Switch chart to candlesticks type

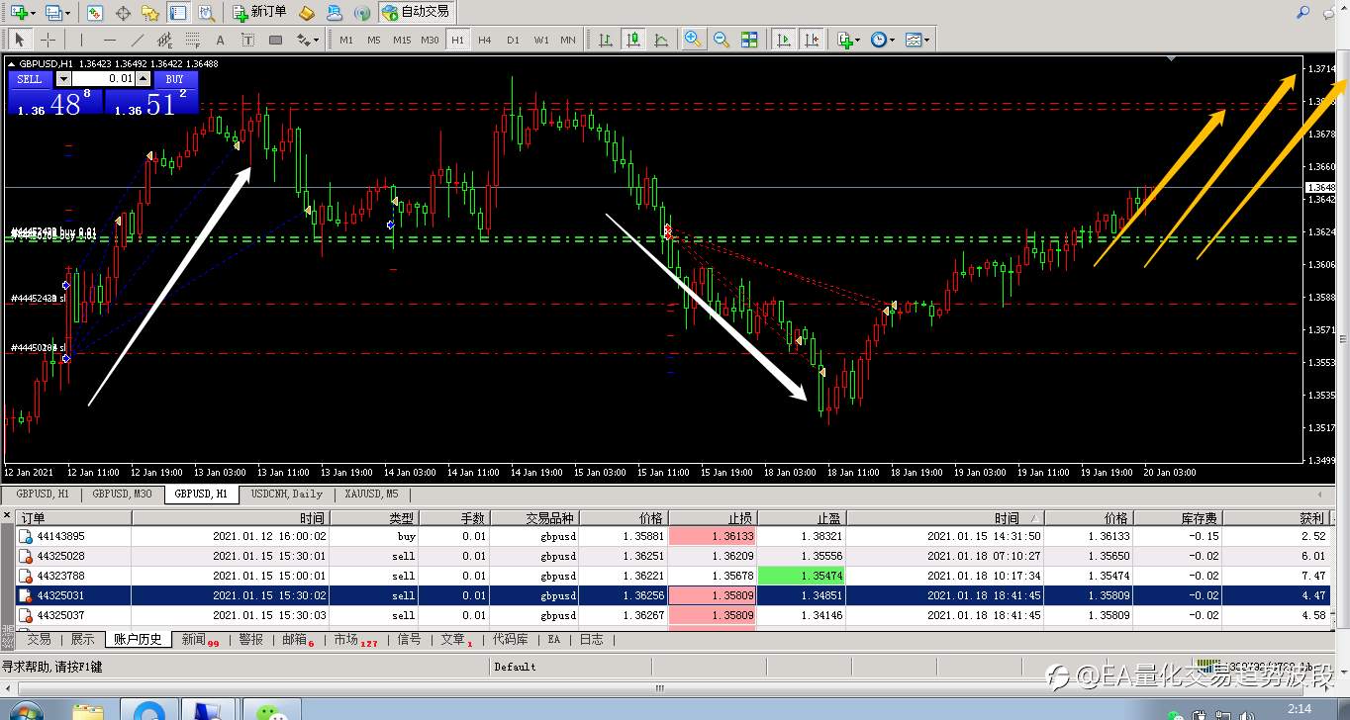click(x=632, y=40)
